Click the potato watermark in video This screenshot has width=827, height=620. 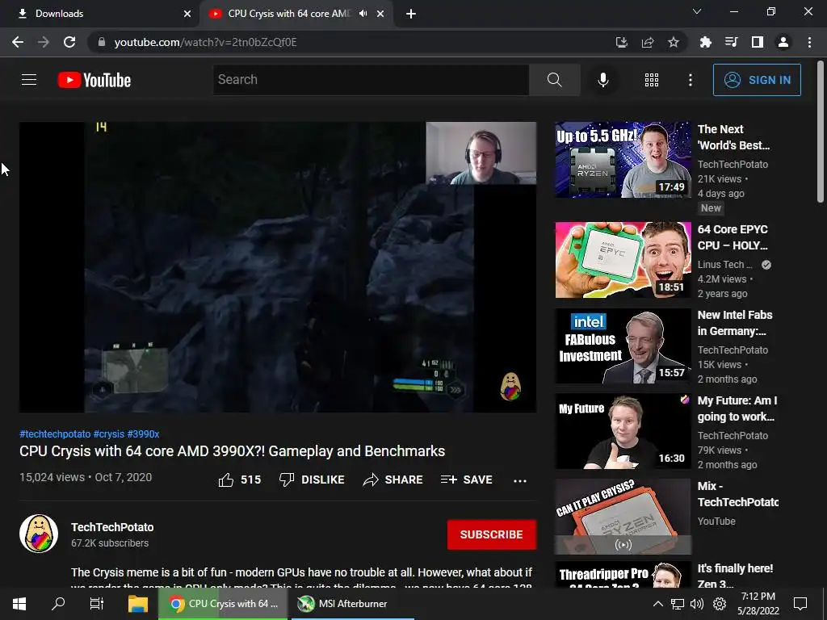click(510, 387)
